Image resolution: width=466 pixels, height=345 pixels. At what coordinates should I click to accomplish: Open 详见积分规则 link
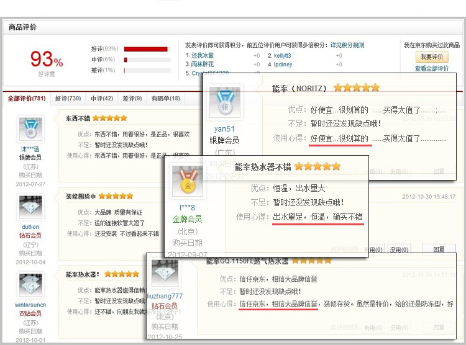click(347, 45)
